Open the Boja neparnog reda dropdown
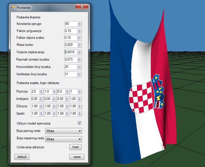The width and height of the screenshot is (205, 167). [x=64, y=139]
